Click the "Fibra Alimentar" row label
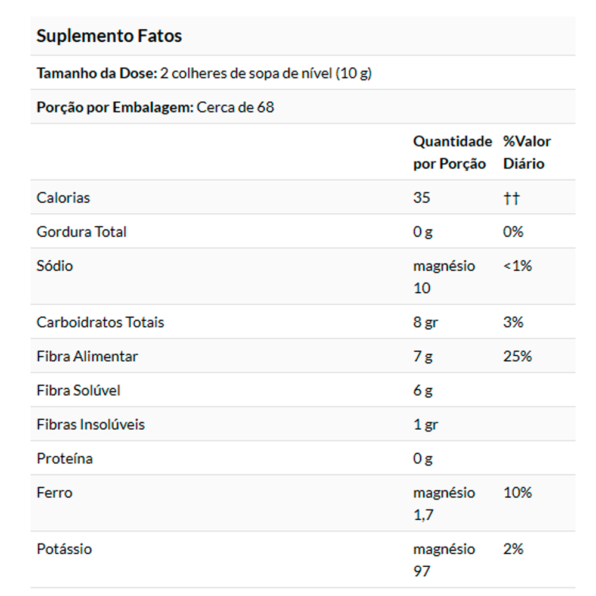The image size is (596, 596). coord(87,356)
